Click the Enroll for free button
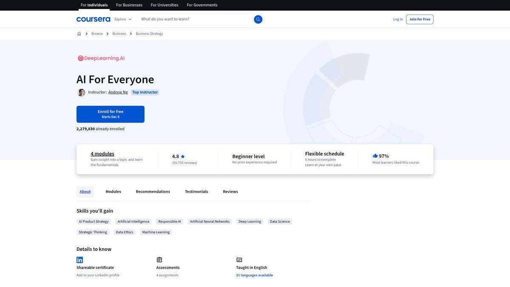The width and height of the screenshot is (510, 287). (x=110, y=114)
